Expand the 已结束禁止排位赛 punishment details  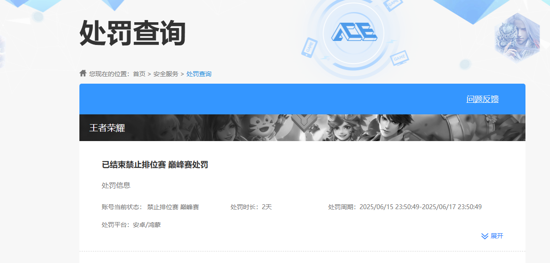[x=492, y=236]
